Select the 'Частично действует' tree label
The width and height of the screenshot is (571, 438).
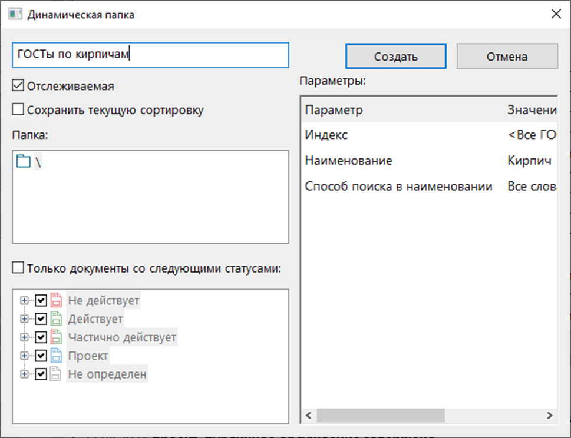point(122,337)
